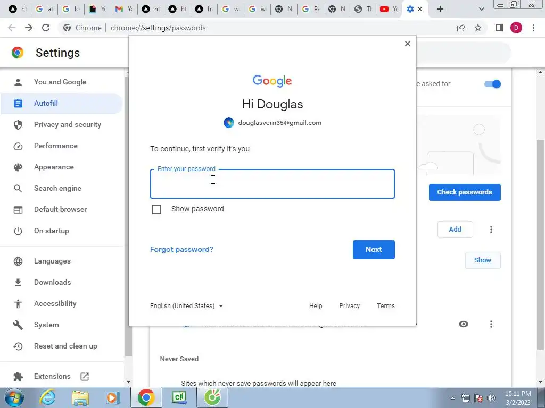The image size is (545, 408).
Task: Open more actions for the saved password row
Action: pos(491,324)
